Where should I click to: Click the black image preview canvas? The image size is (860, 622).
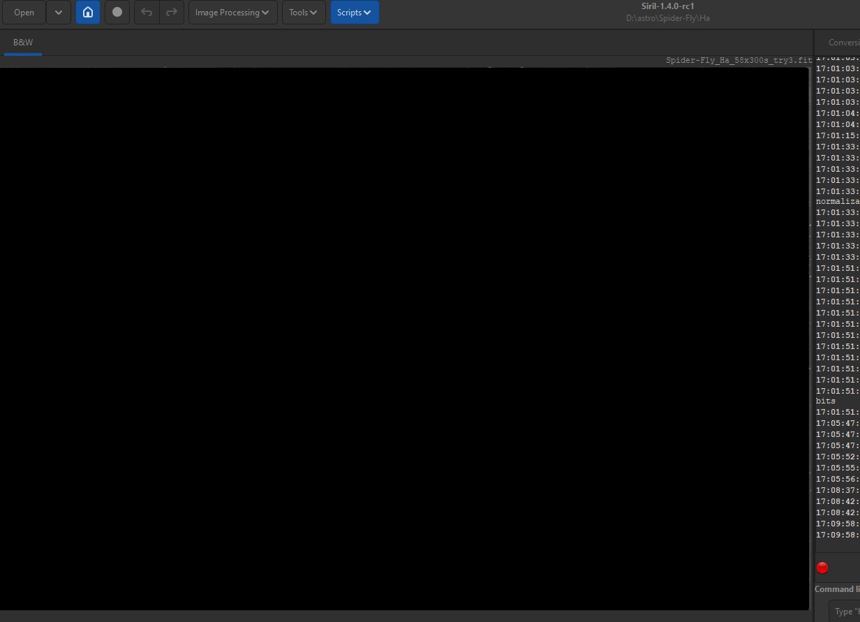point(403,339)
